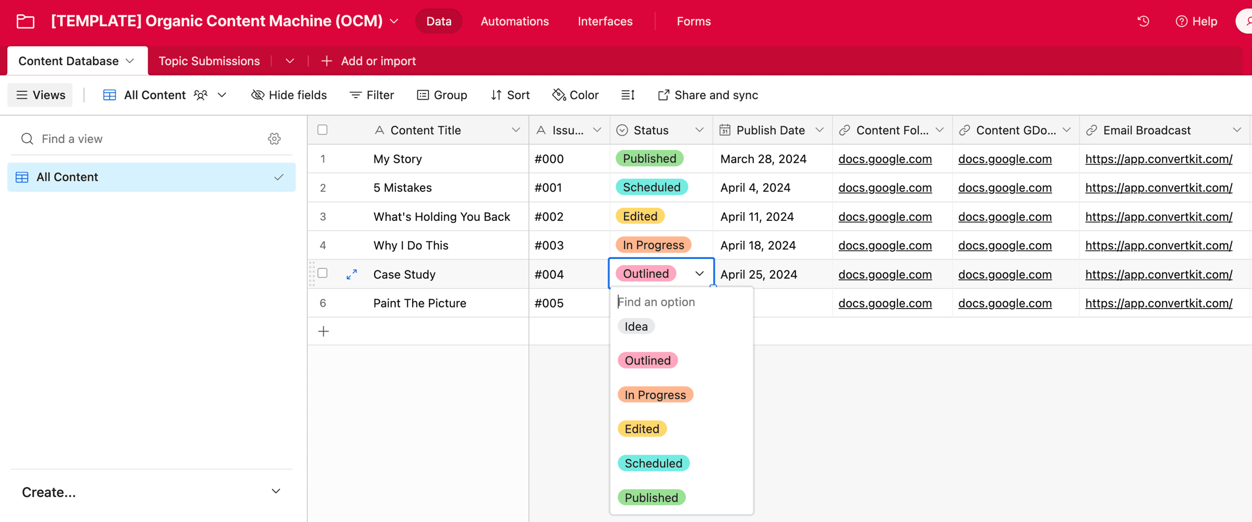Choose the teal Scheduled option in list

point(653,463)
